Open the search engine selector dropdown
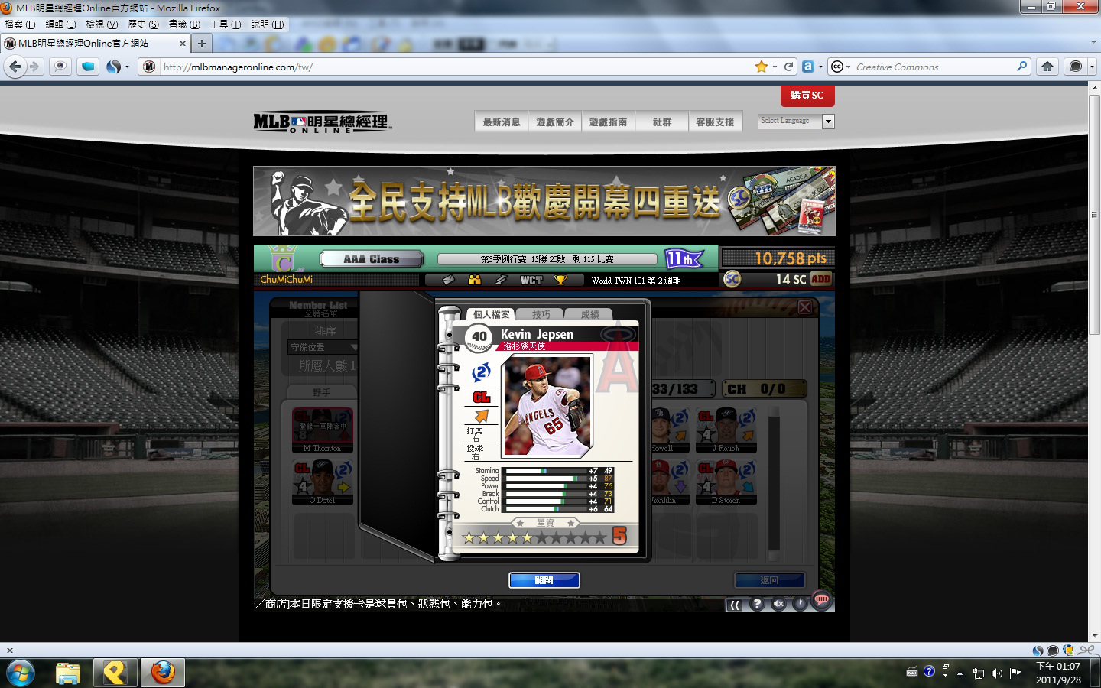 point(840,67)
